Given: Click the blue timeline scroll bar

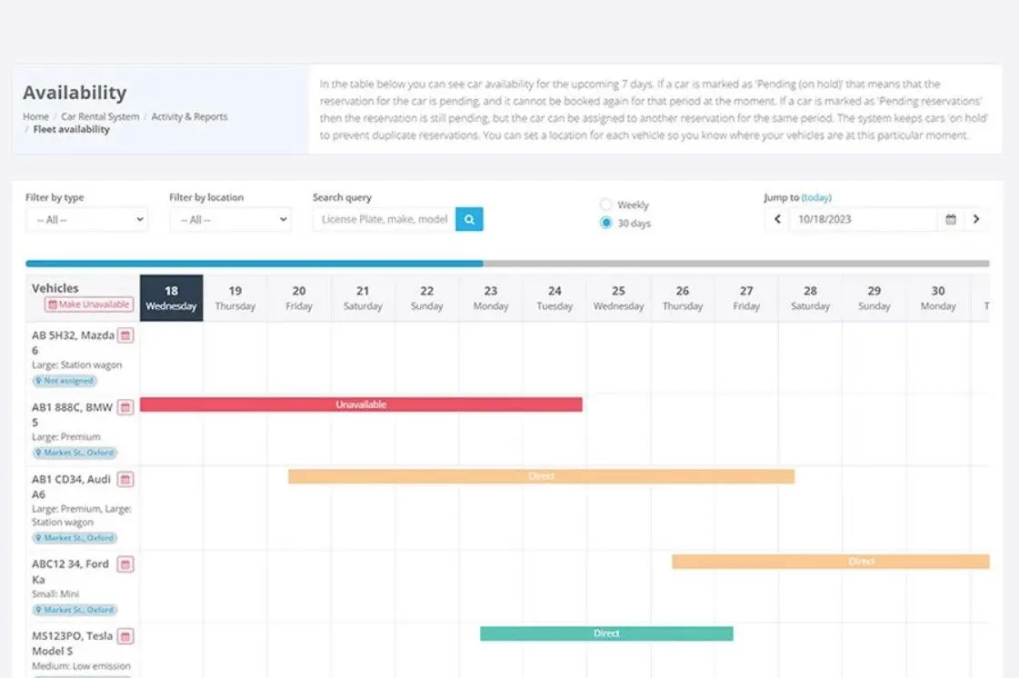Looking at the screenshot, I should click(255, 264).
